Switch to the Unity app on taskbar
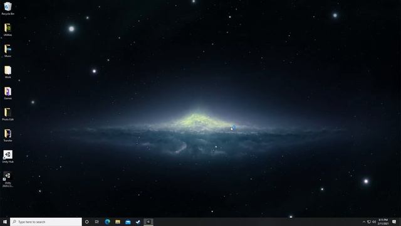Screen dimensions: 401x226 coord(148,222)
